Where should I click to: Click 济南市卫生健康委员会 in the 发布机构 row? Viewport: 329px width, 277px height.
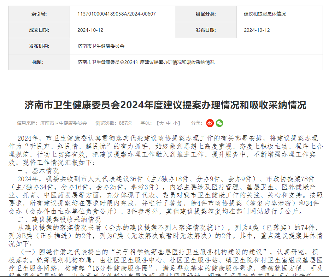101,46
